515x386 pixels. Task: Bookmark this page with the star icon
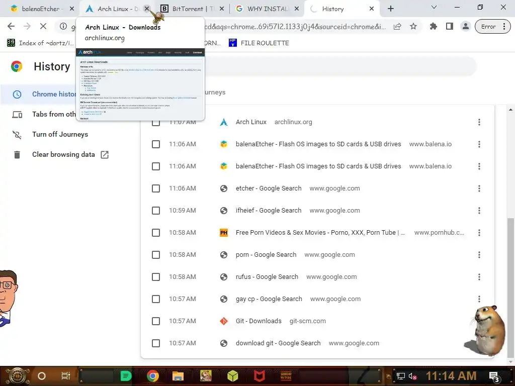coord(413,26)
